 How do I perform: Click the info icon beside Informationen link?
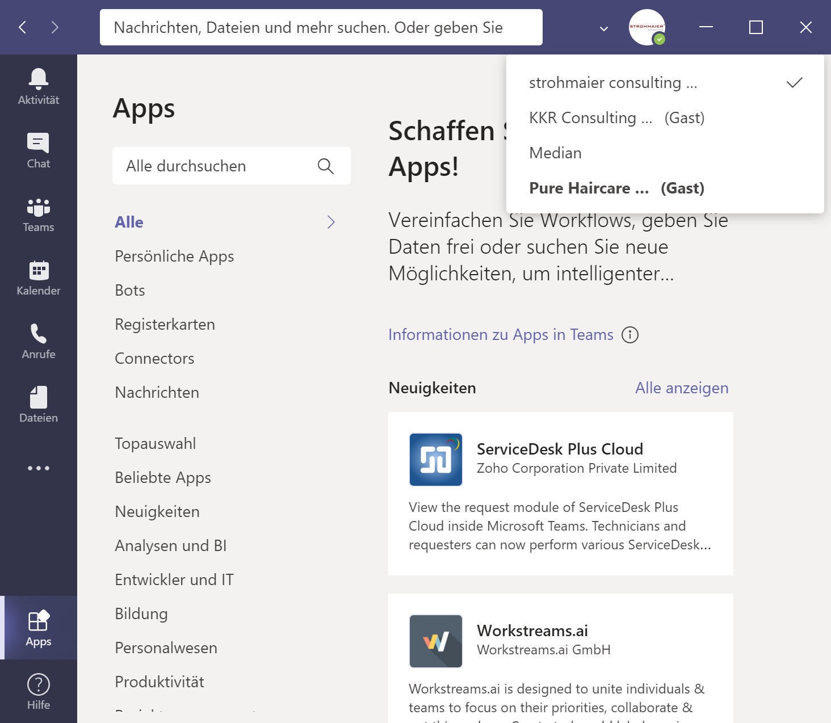[630, 335]
